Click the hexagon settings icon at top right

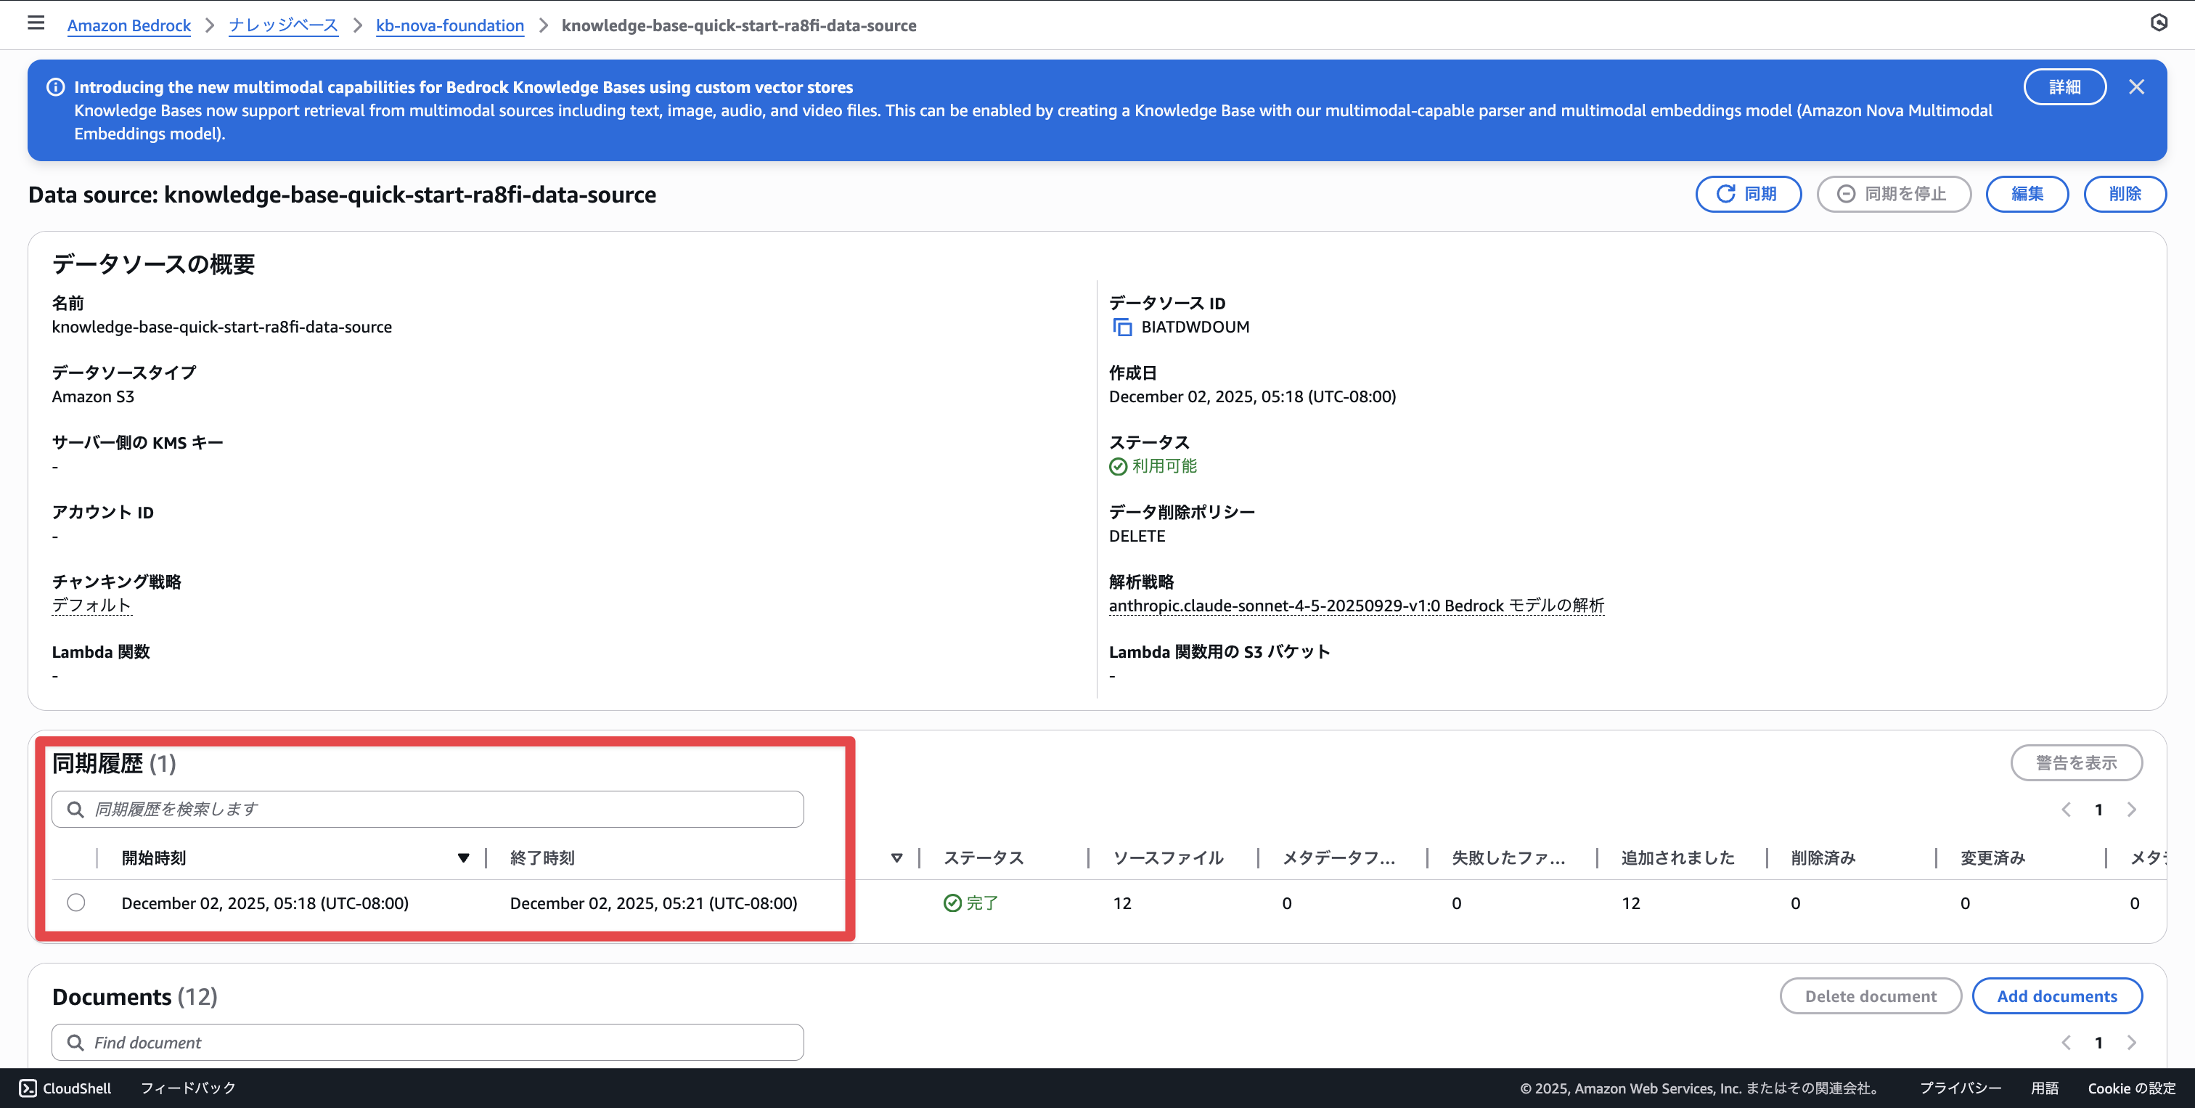(x=2159, y=23)
